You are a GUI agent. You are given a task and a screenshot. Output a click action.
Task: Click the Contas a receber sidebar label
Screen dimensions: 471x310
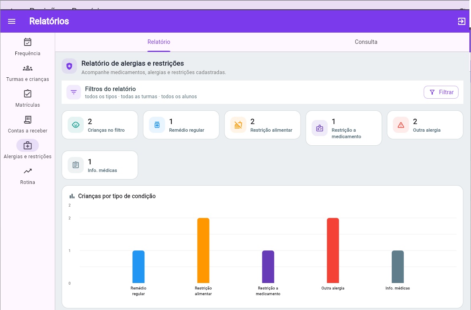pos(28,131)
